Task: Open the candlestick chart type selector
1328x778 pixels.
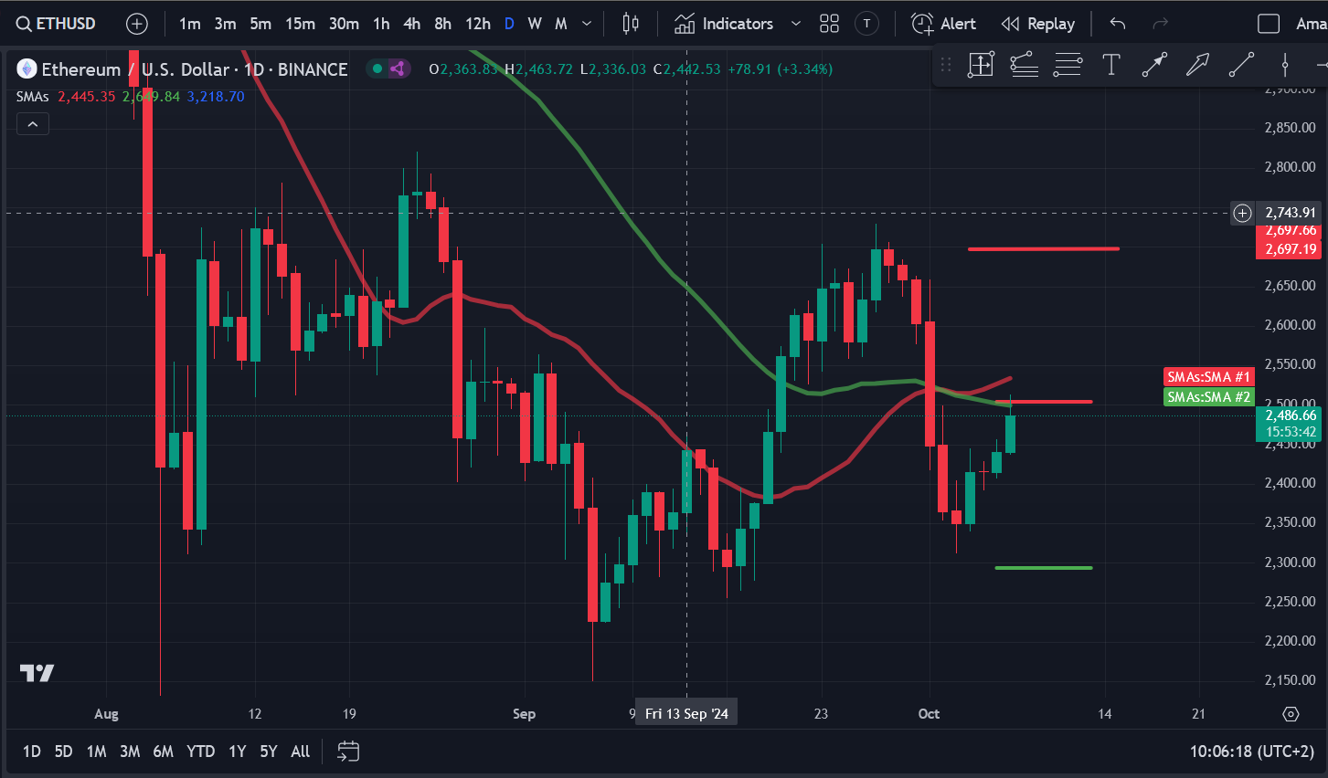Action: coord(631,24)
